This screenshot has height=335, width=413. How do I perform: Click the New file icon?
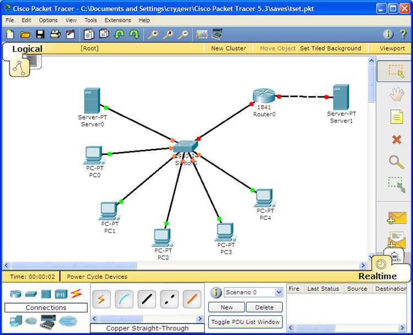[x=10, y=34]
